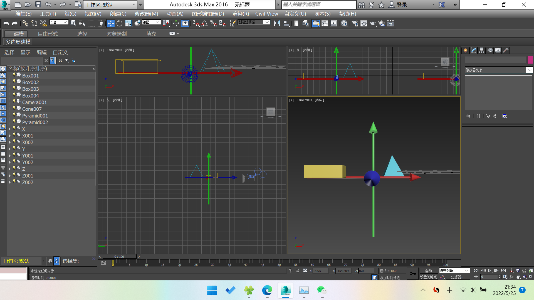Image resolution: width=534 pixels, height=300 pixels.
Task: Toggle the selection lock icon in status bar
Action: tap(298, 271)
